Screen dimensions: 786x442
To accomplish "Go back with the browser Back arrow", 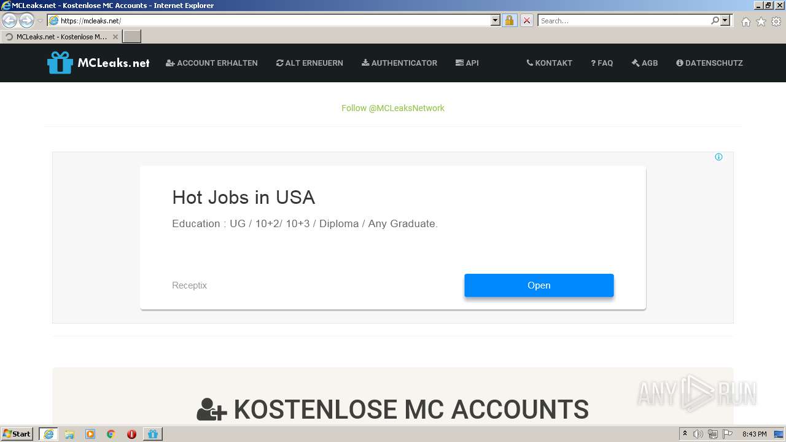I will 9,20.
